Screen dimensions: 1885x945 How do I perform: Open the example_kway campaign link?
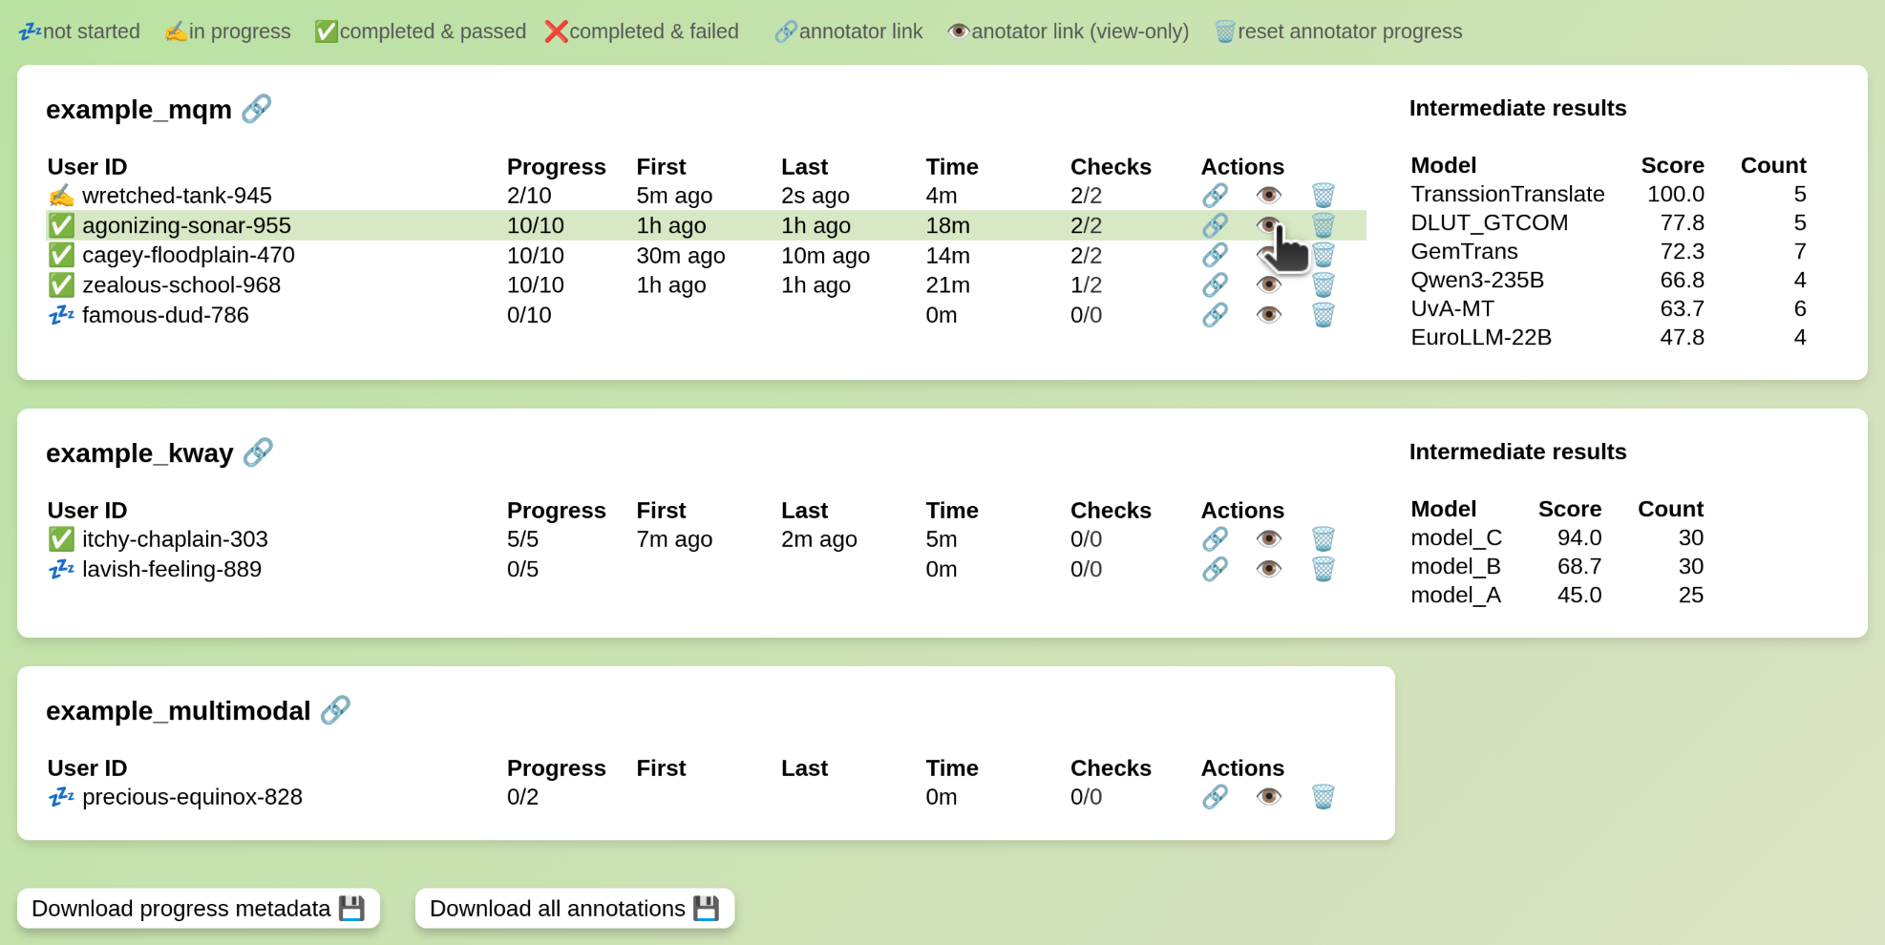(x=258, y=452)
